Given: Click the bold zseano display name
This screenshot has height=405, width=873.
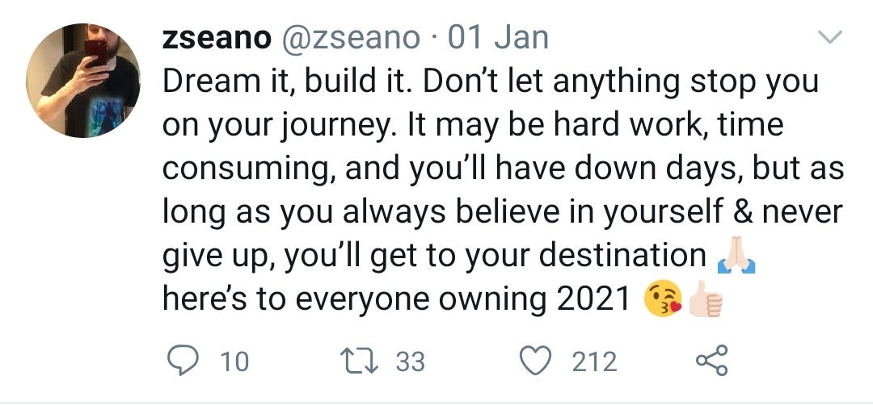Looking at the screenshot, I should [x=214, y=37].
